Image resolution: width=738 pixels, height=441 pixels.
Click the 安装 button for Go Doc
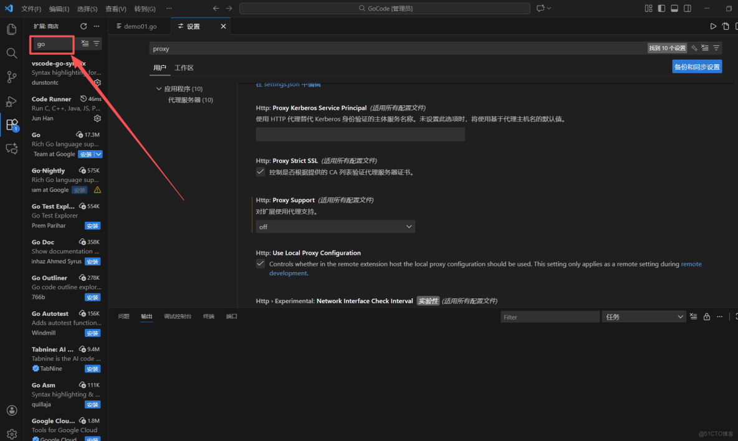92,261
